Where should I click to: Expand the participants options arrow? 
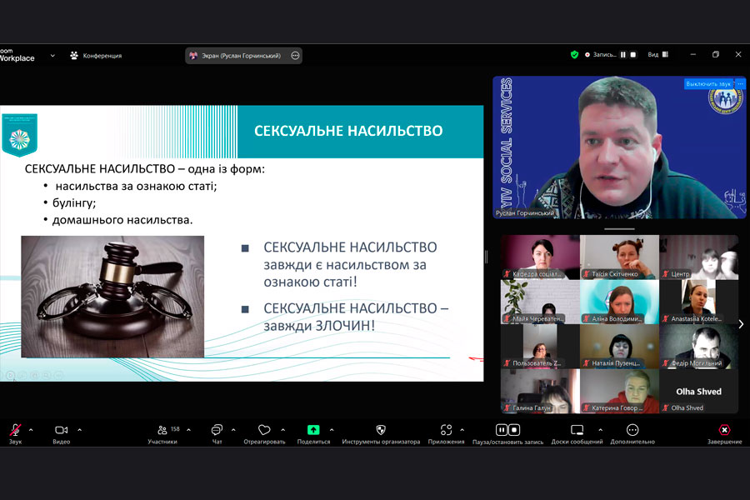[188, 430]
